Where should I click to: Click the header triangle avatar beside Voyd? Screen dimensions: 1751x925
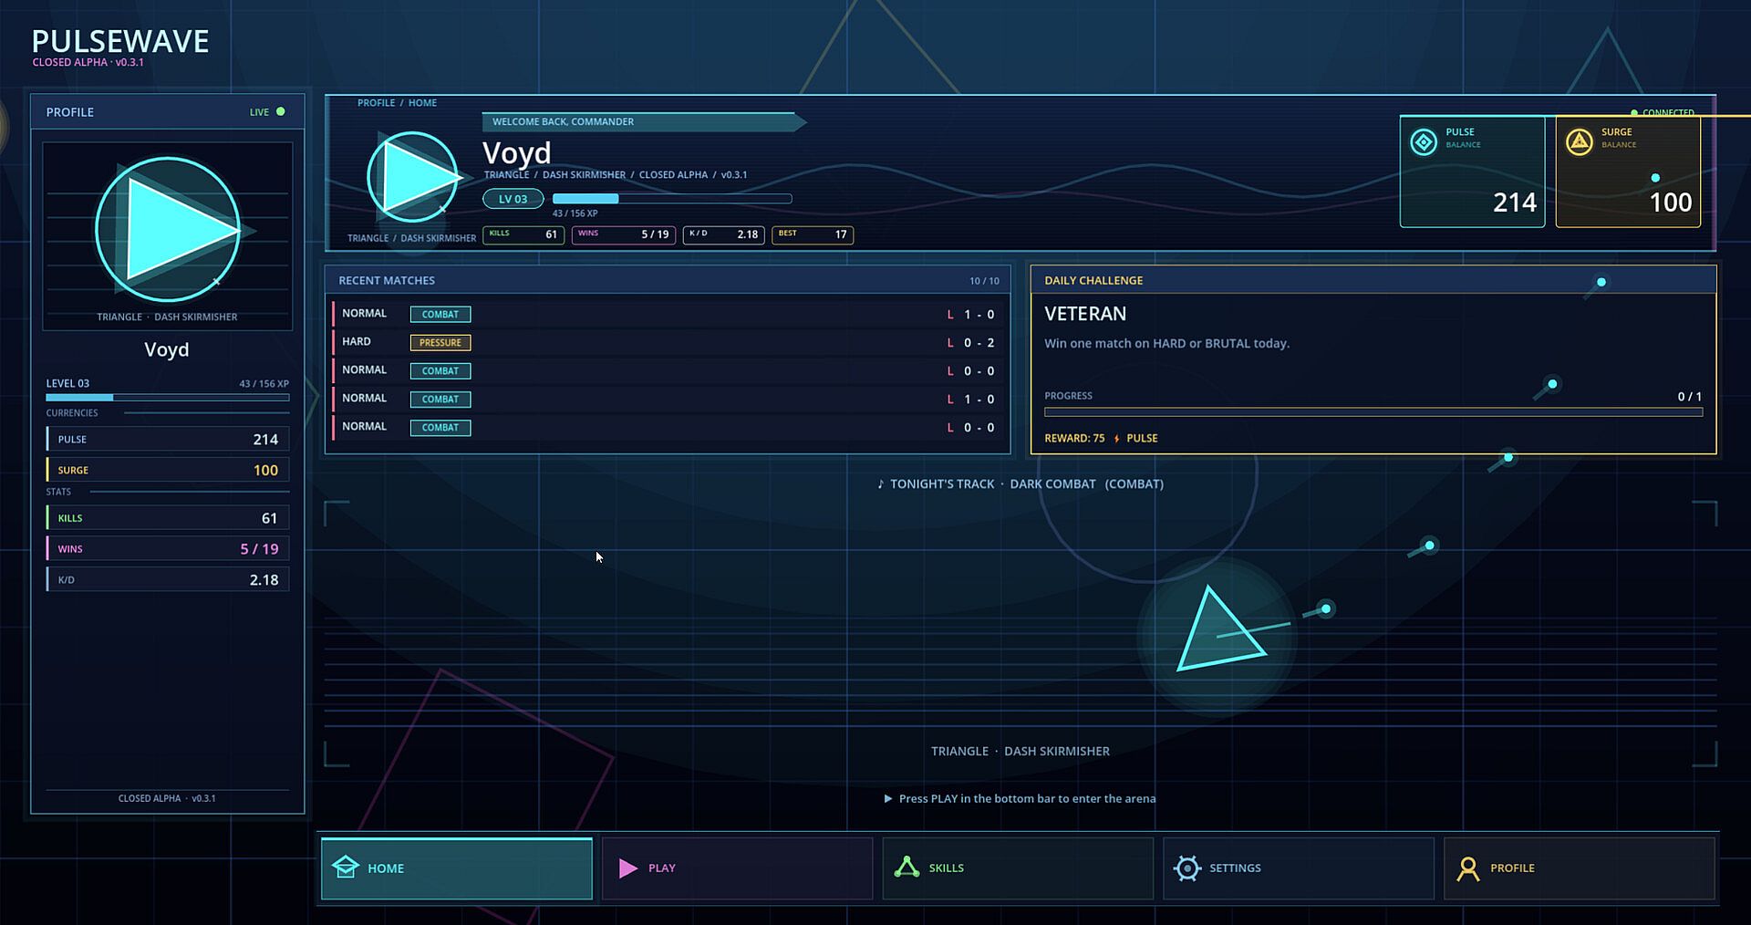(413, 177)
